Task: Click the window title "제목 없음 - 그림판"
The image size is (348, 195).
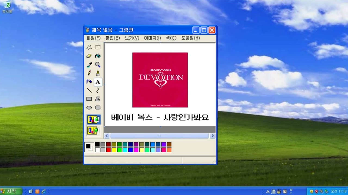Action: 113,30
